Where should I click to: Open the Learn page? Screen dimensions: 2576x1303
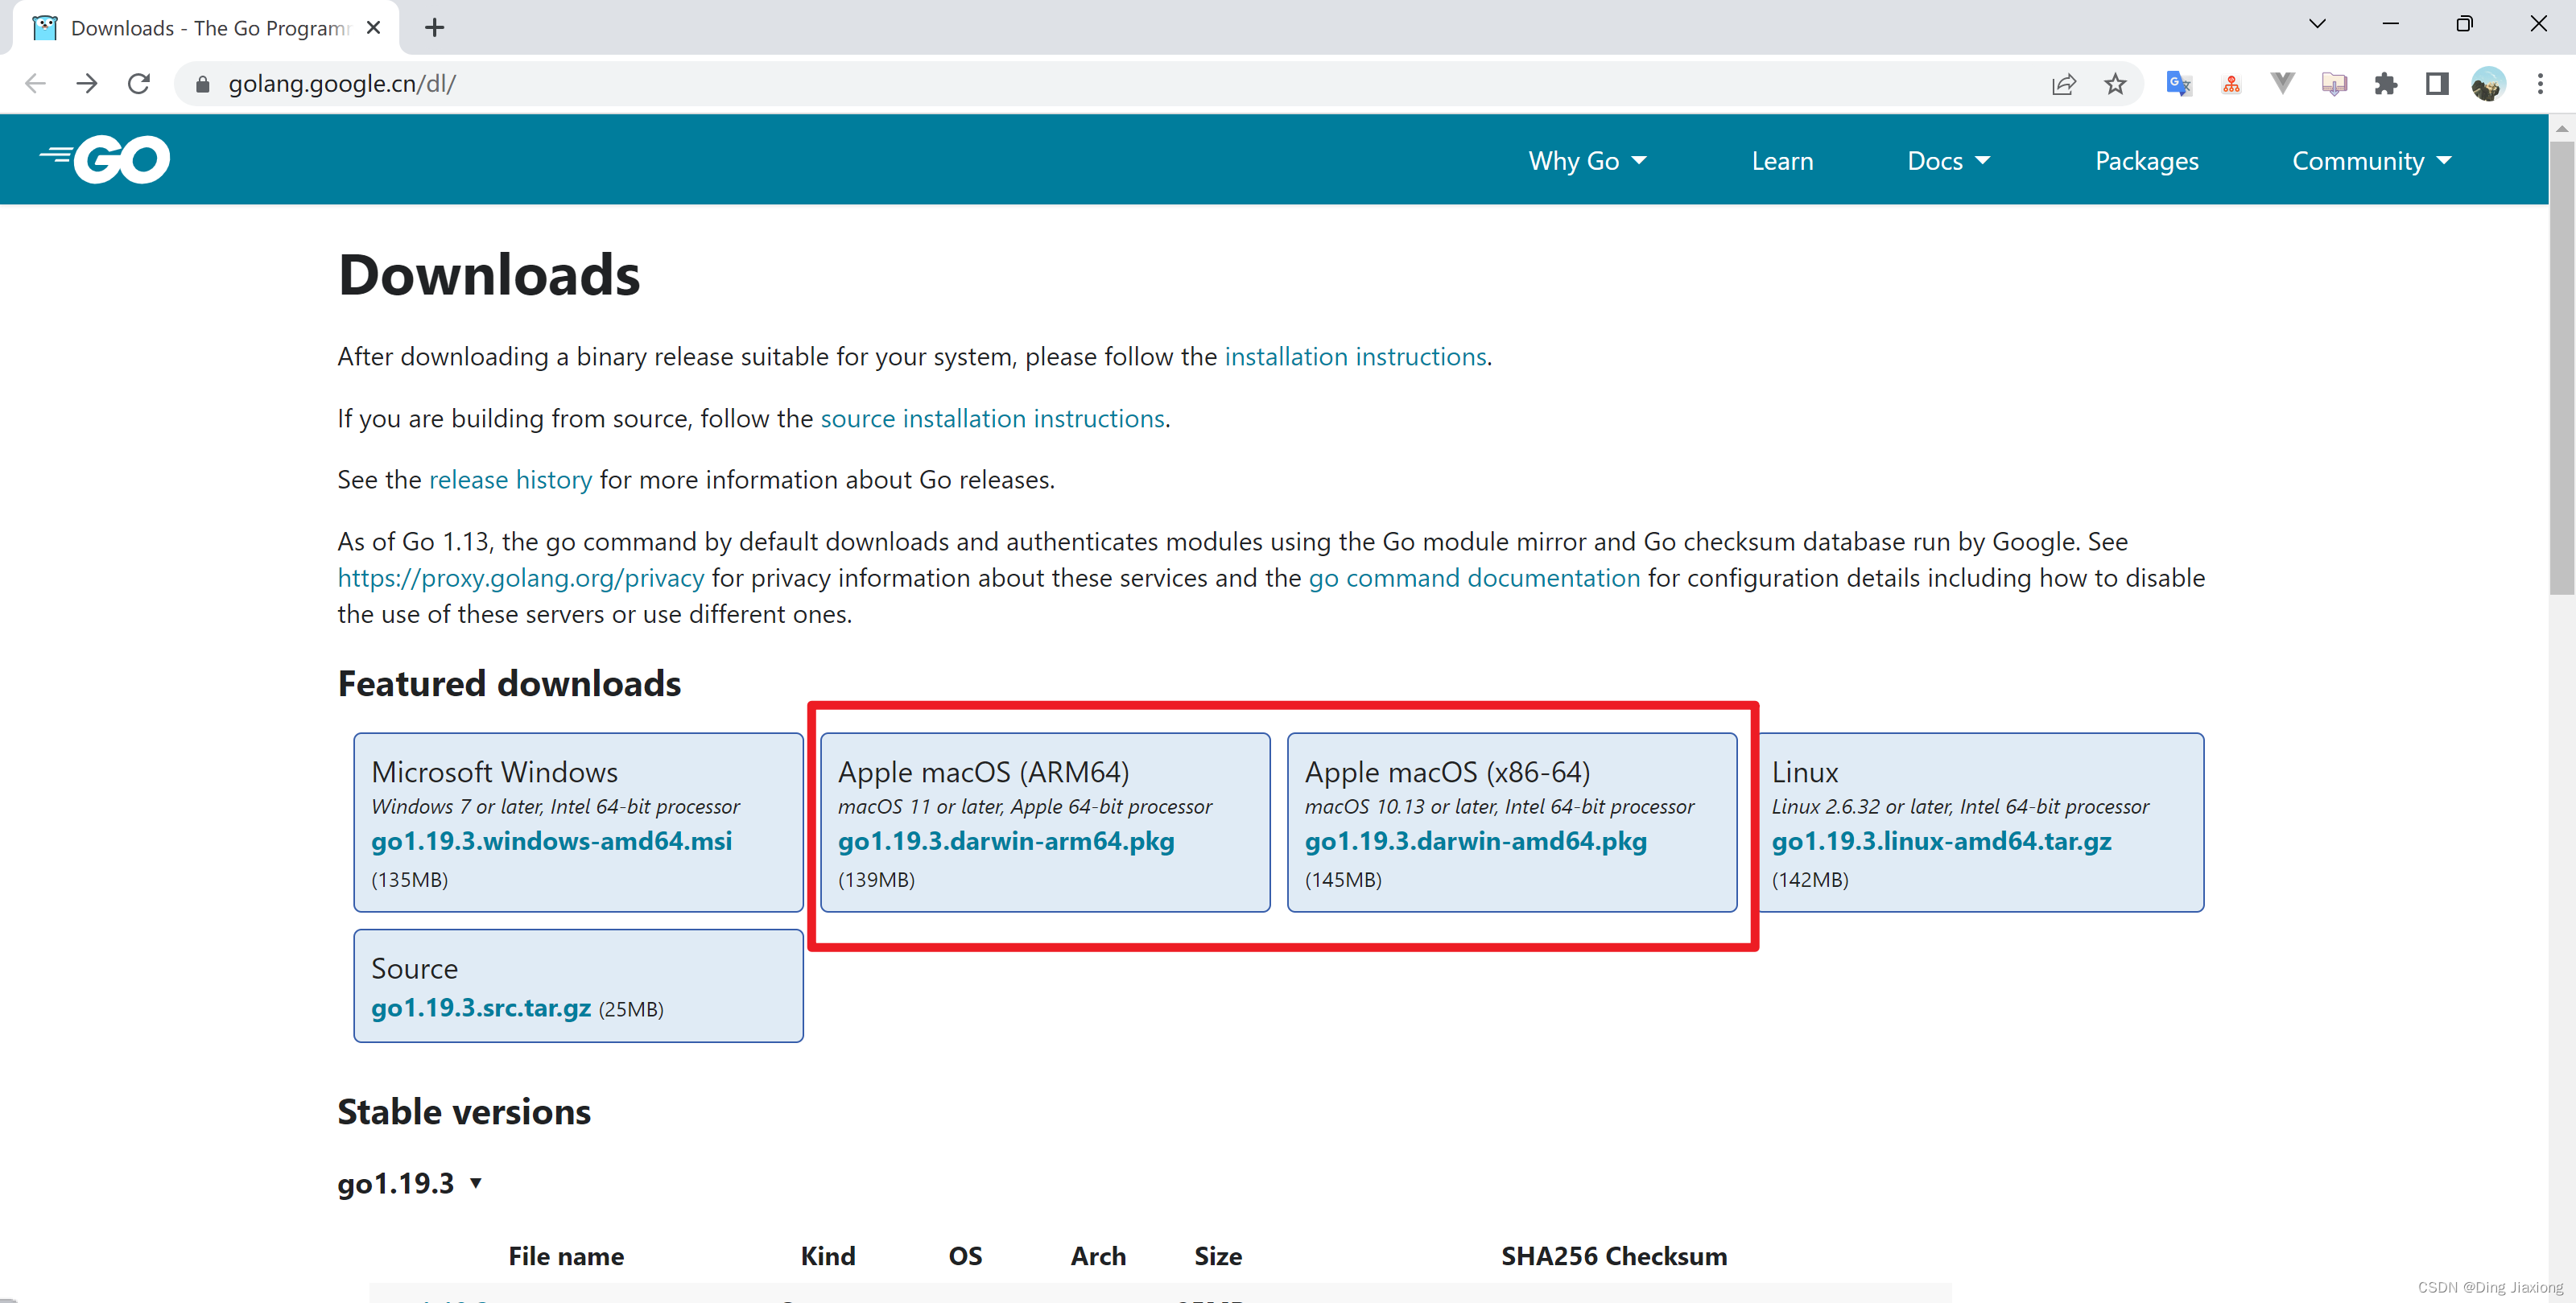point(1782,161)
